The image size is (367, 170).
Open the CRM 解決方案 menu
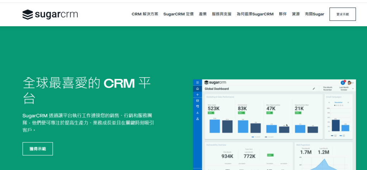pyautogui.click(x=145, y=14)
